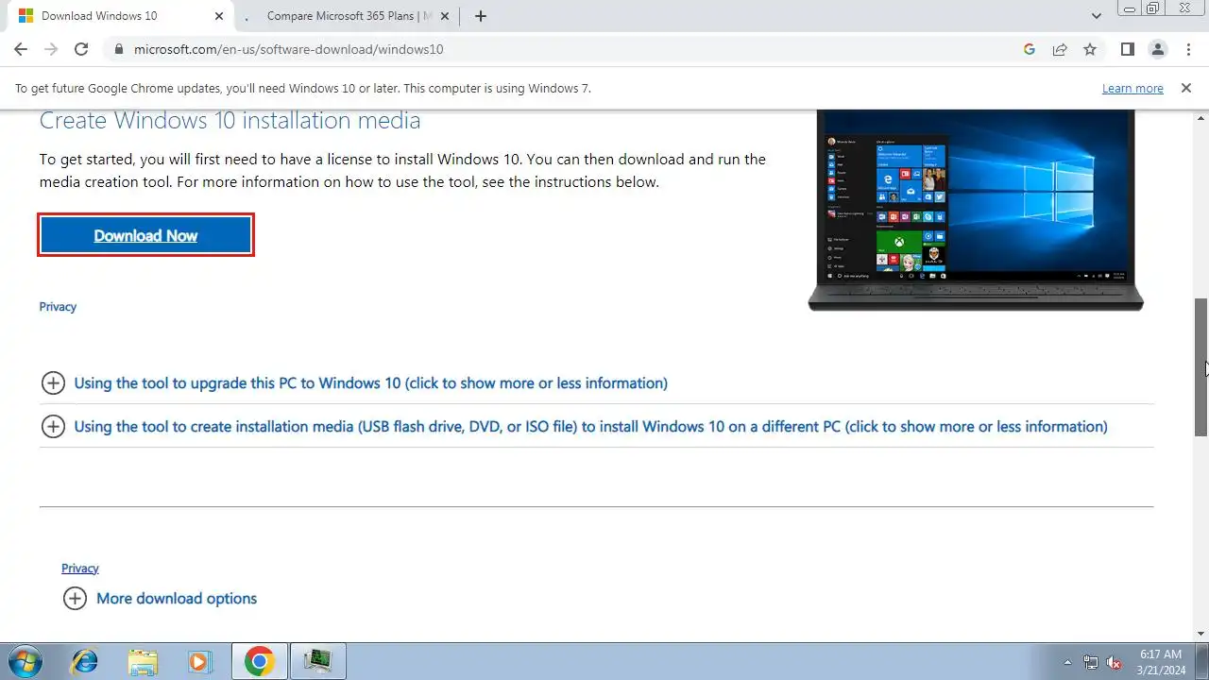Close the Download Windows 10 tab
Viewport: 1209px width, 680px height.
[x=217, y=16]
